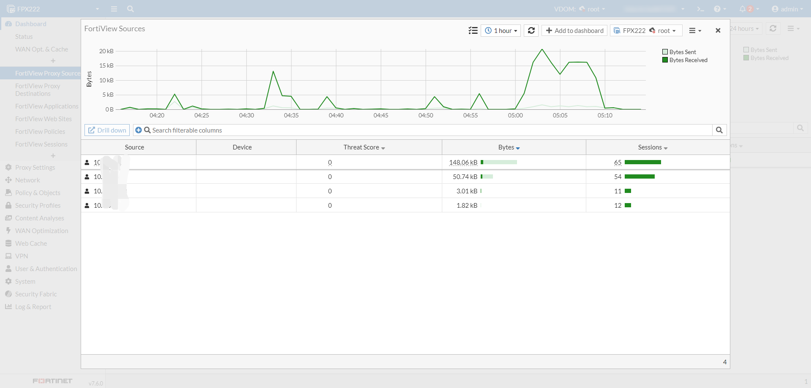Click the magnifier button to run search

(719, 130)
